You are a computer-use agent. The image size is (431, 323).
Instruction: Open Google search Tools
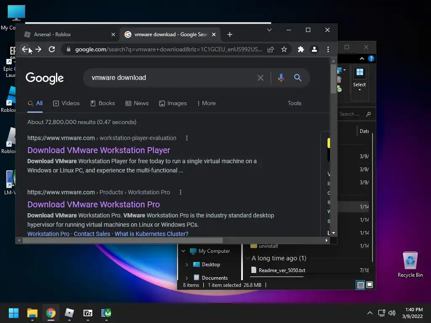click(x=294, y=103)
